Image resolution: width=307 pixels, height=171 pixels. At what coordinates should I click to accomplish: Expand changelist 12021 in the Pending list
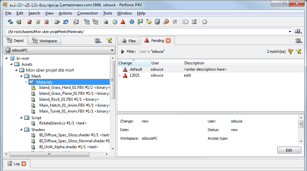pos(120,76)
